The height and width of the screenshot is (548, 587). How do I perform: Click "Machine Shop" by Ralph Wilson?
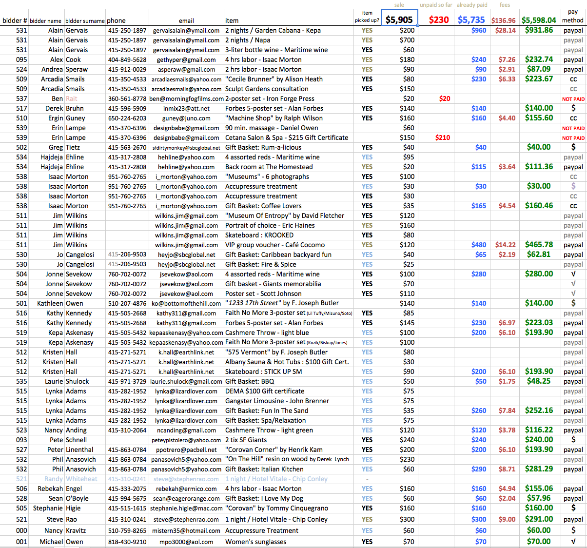[x=274, y=118]
